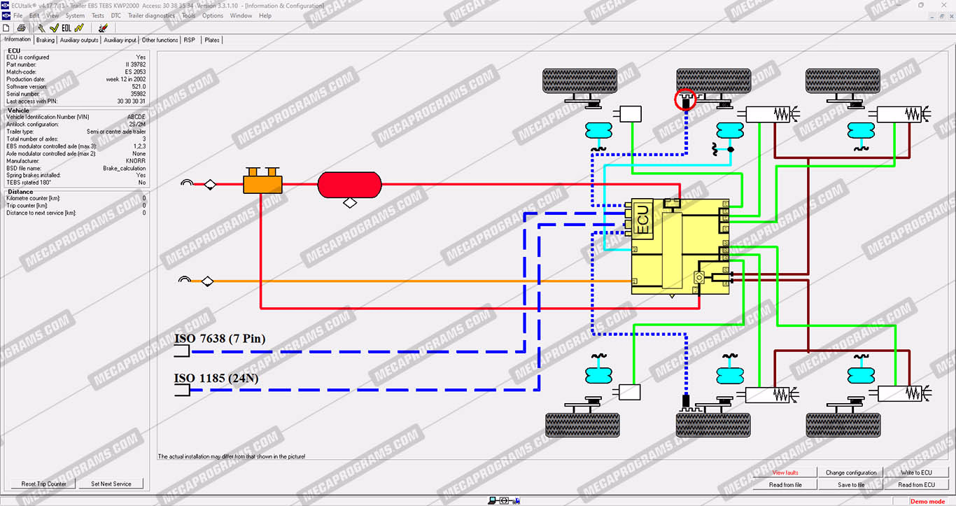Open the File menu

point(18,15)
